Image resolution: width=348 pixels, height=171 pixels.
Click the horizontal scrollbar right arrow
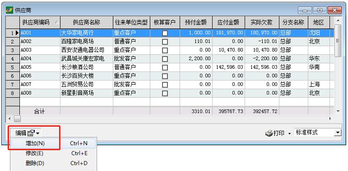point(330,119)
